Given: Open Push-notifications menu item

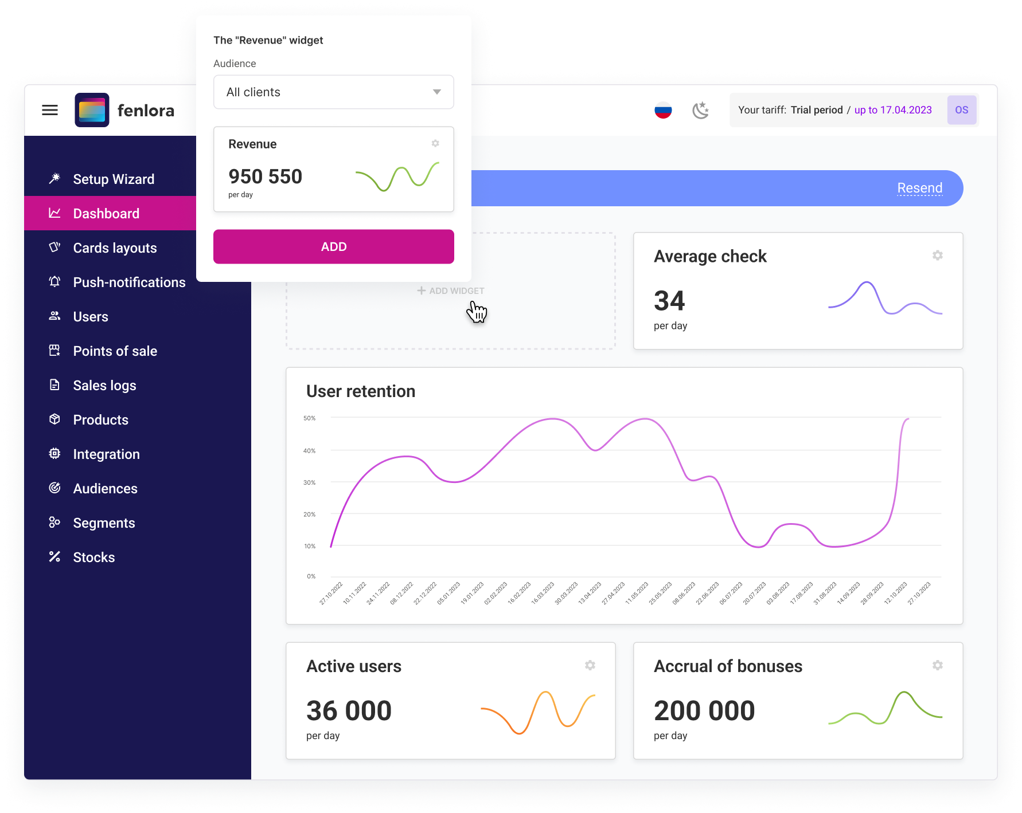Looking at the screenshot, I should pyautogui.click(x=129, y=282).
